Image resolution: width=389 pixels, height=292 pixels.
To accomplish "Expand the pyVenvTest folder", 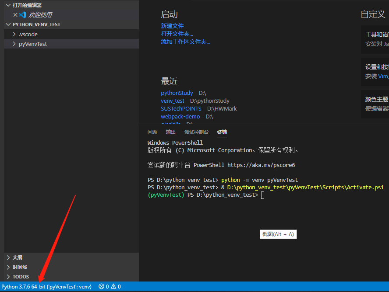I will click(x=14, y=44).
